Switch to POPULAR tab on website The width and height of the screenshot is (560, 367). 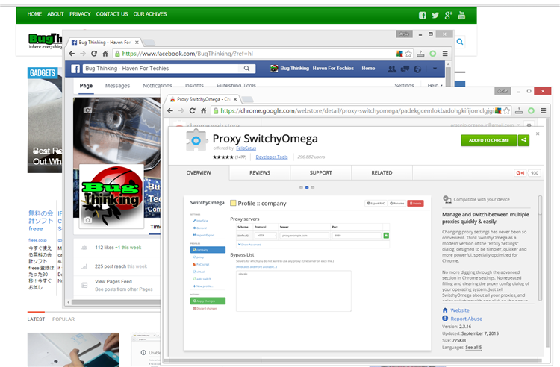tap(63, 319)
